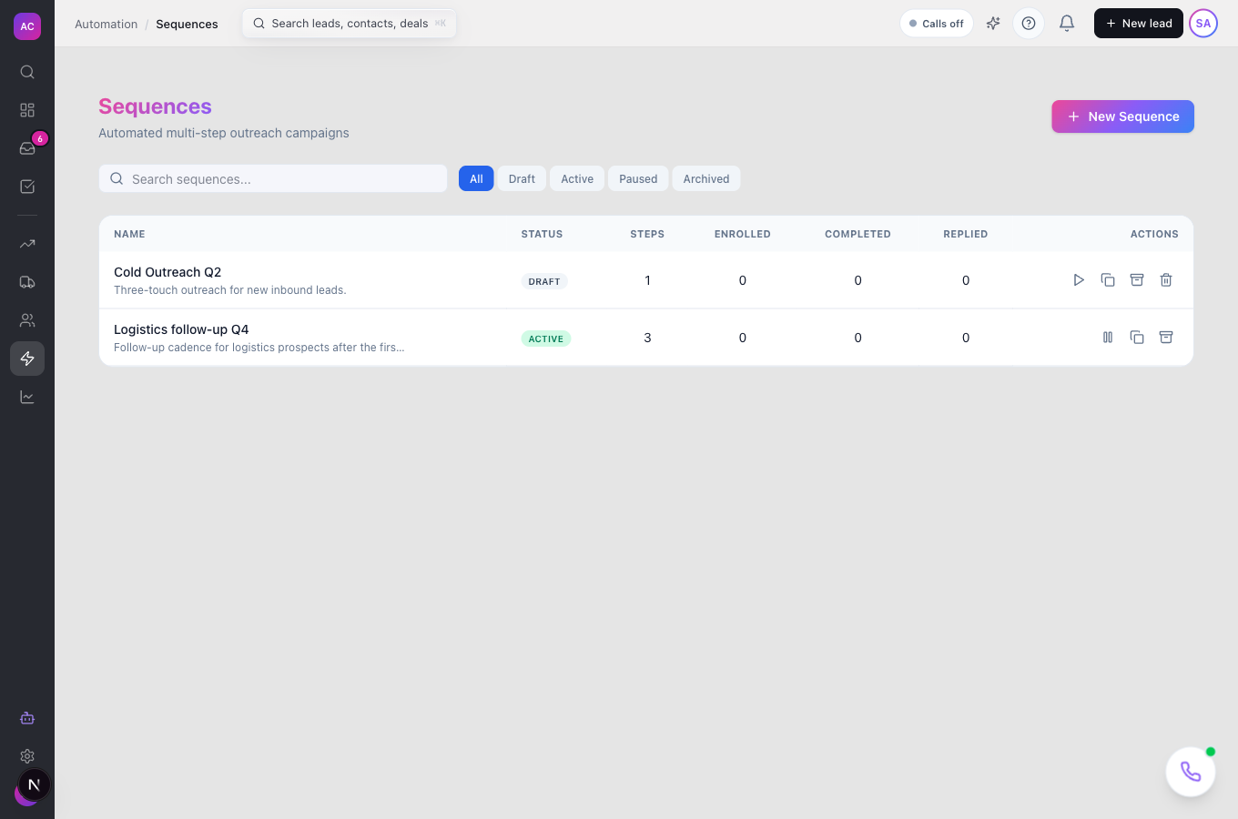Delete Cold Outreach Q2 sequence
This screenshot has width=1238, height=819.
click(x=1166, y=280)
